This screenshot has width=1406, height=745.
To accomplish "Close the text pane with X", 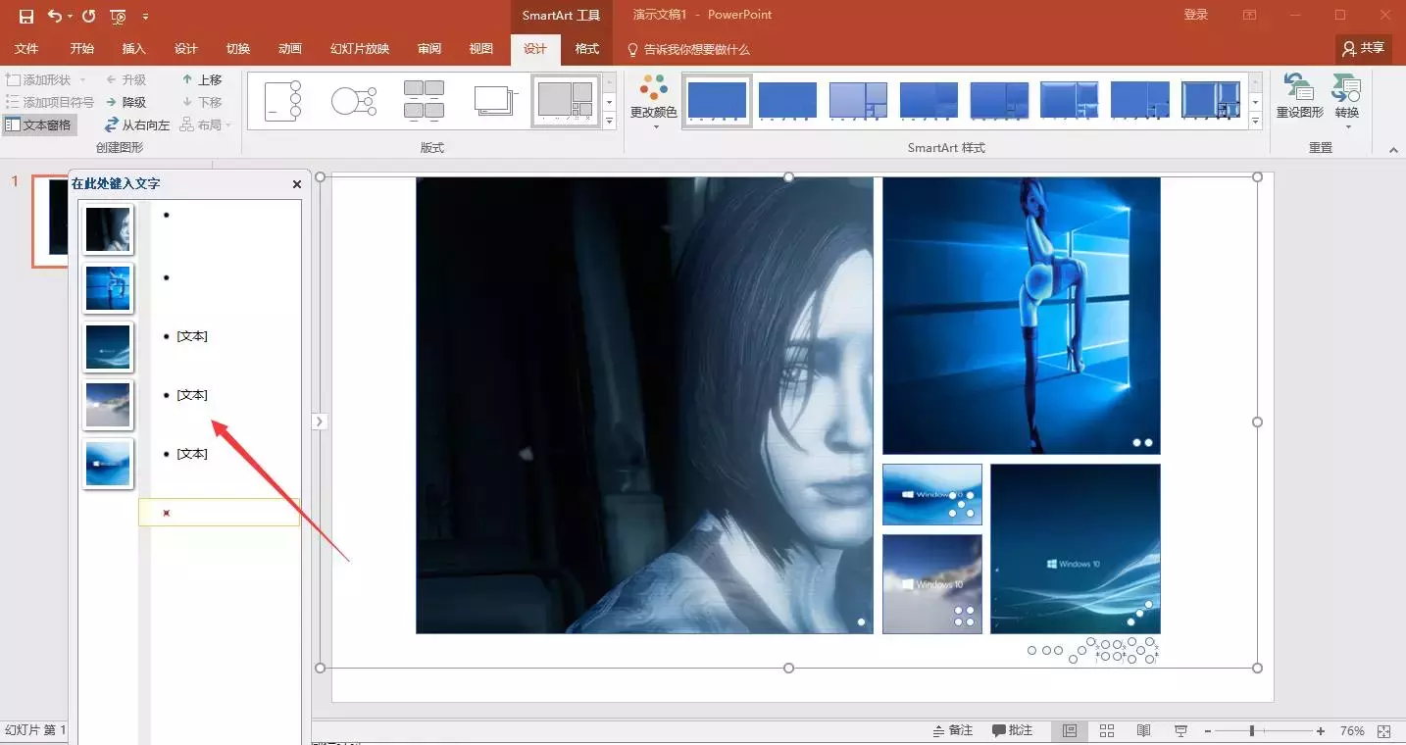I will coord(297,184).
